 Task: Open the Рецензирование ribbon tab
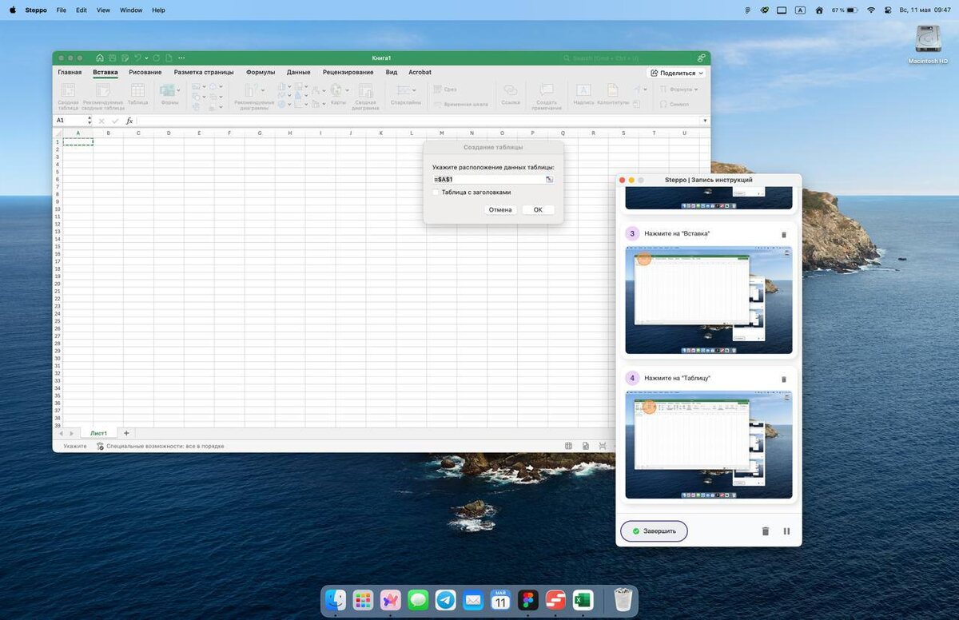pyautogui.click(x=348, y=73)
